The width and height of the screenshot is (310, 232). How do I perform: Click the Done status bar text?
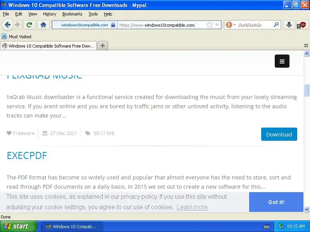click(x=6, y=217)
